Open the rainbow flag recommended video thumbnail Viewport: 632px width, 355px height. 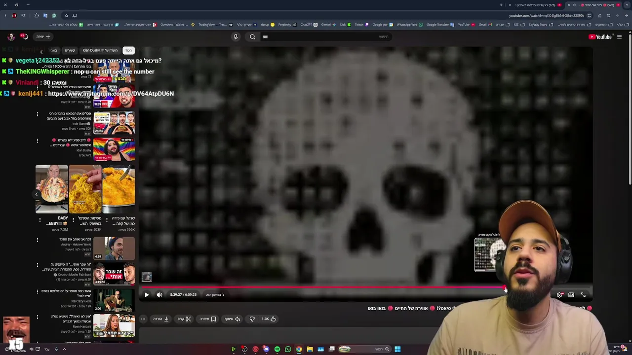(114, 149)
